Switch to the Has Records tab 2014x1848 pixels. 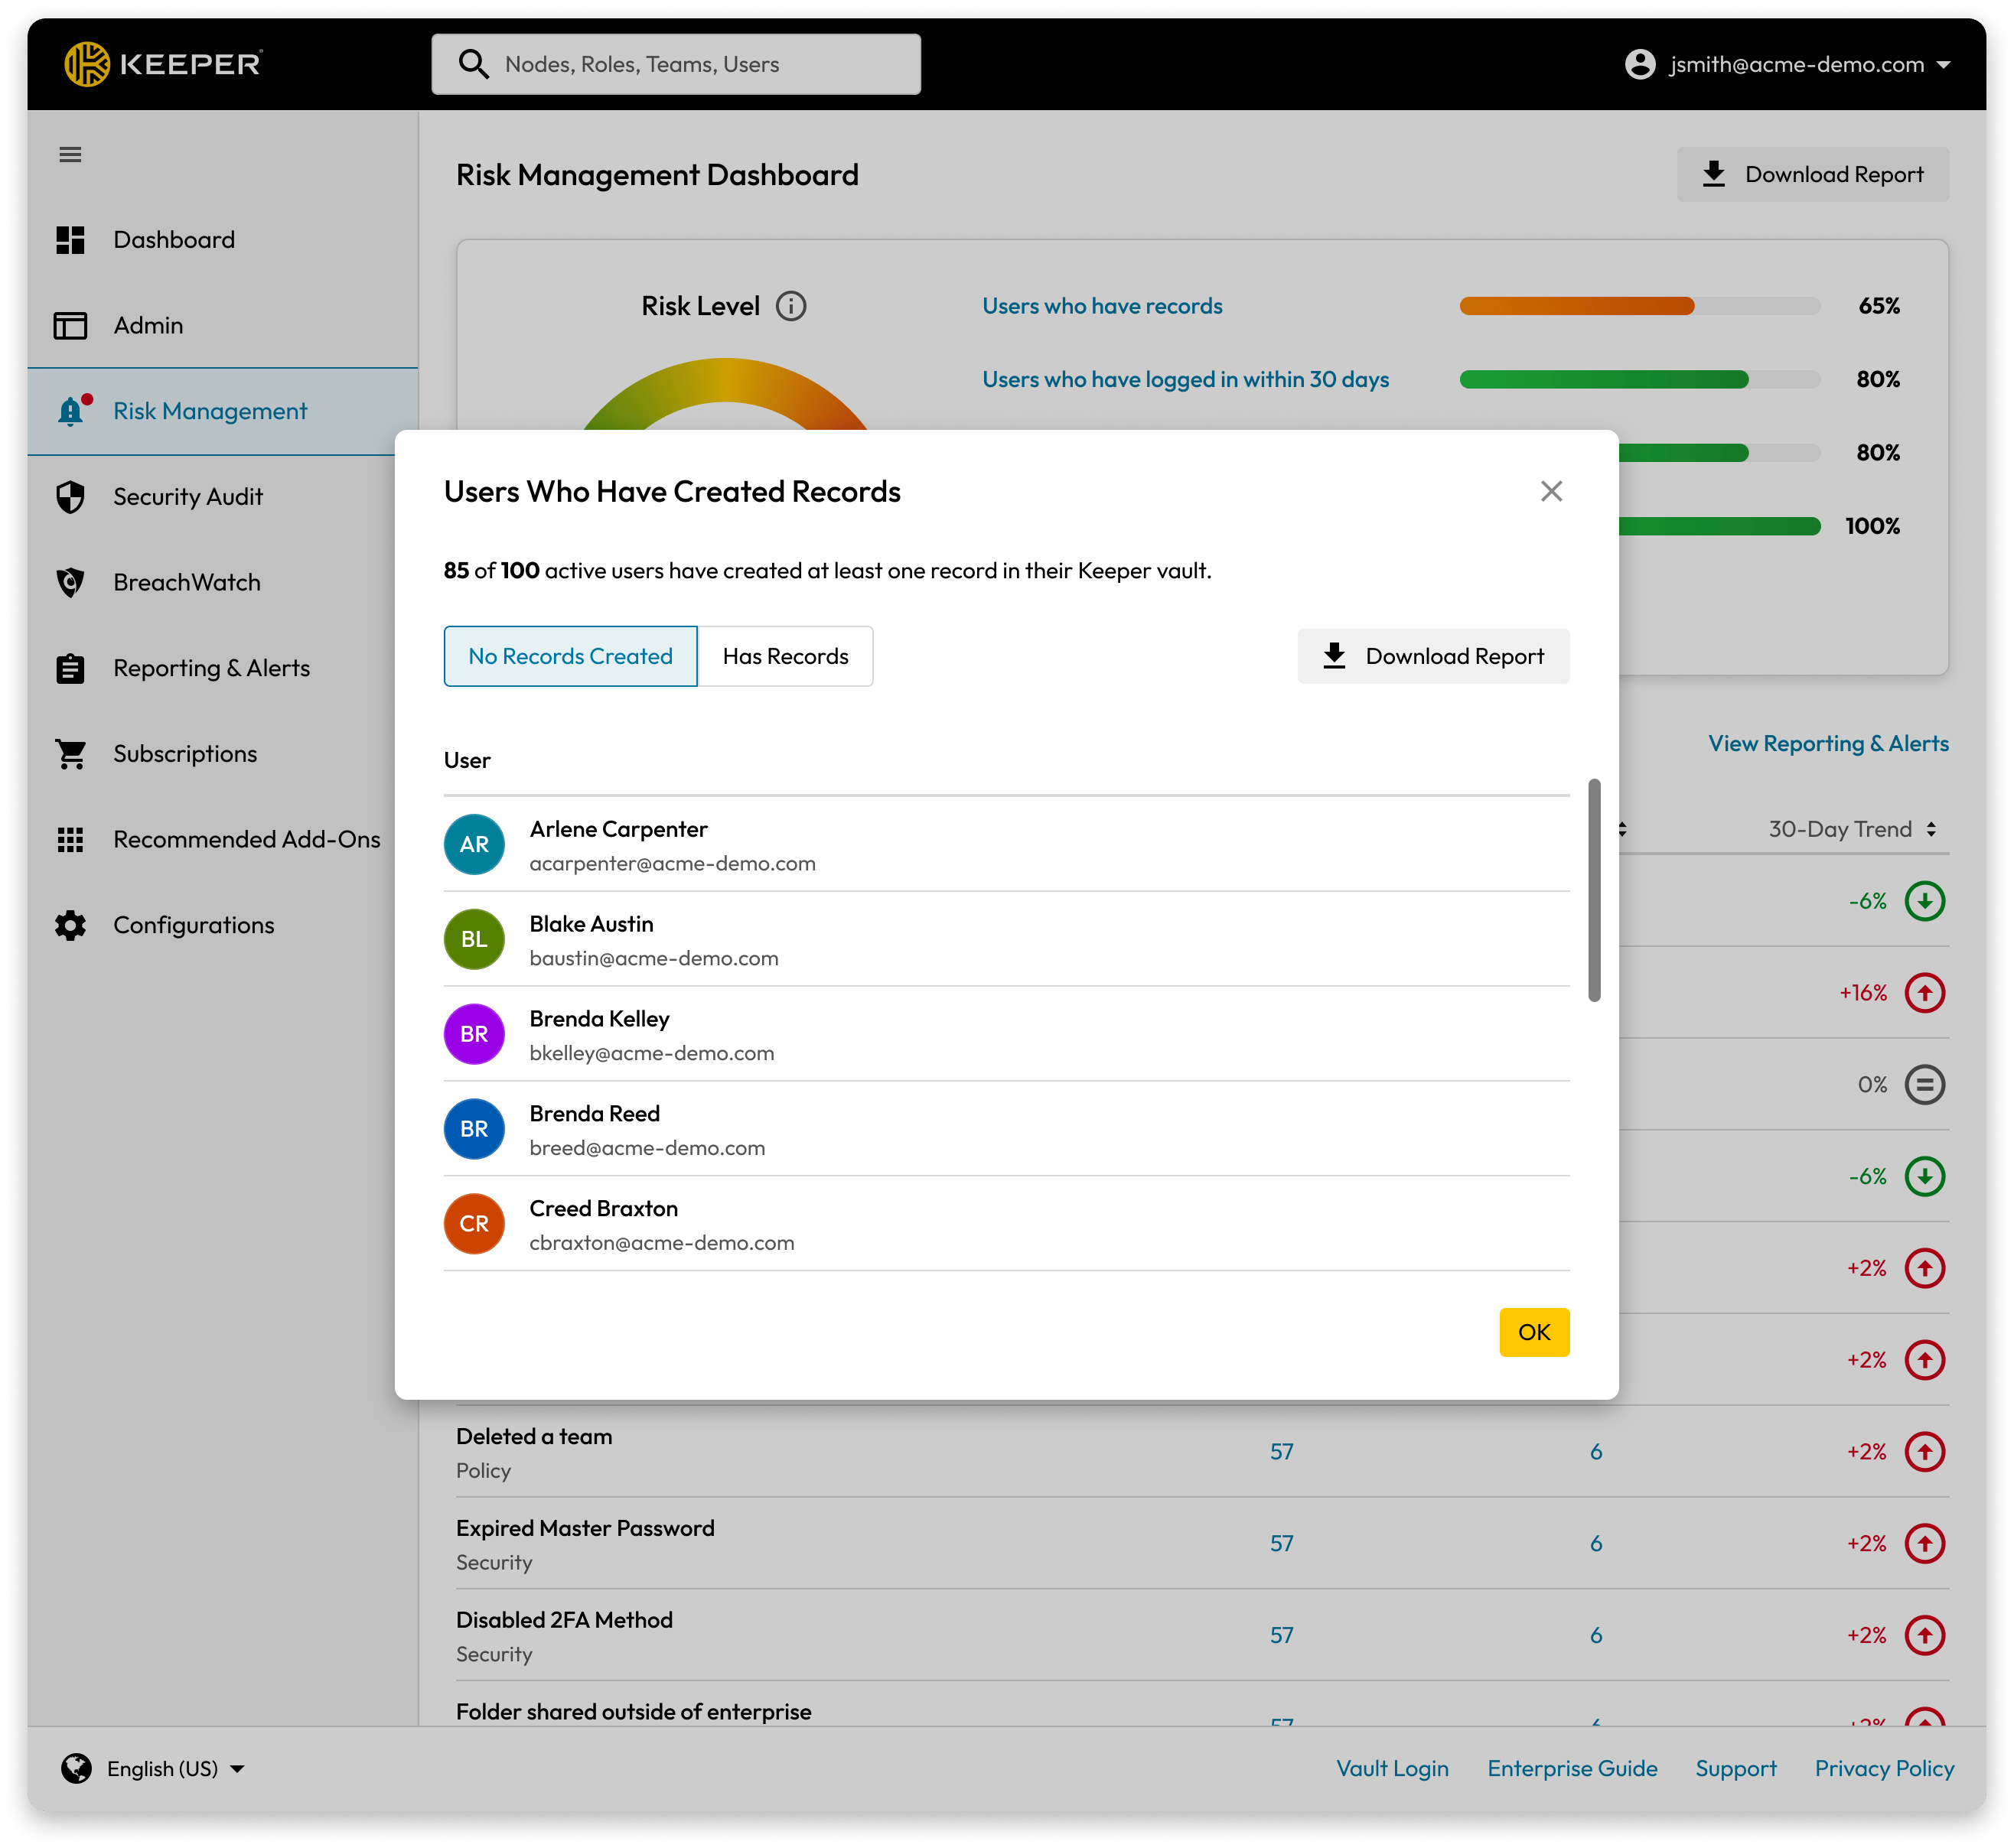click(784, 656)
